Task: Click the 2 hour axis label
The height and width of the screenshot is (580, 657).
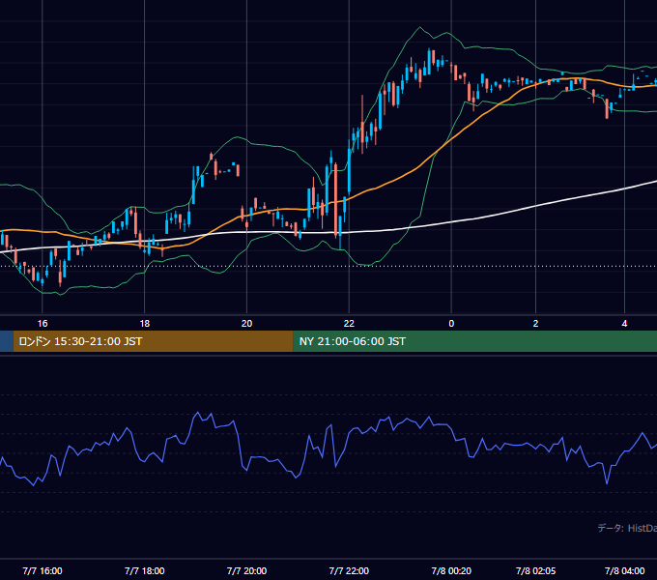Action: click(x=535, y=324)
